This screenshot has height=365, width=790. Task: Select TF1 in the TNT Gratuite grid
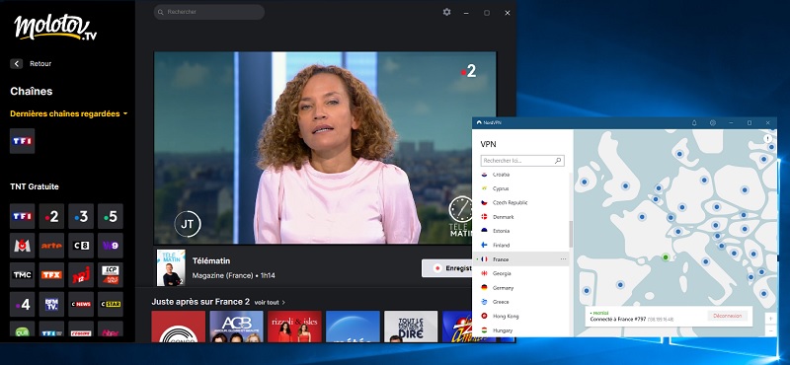click(22, 216)
